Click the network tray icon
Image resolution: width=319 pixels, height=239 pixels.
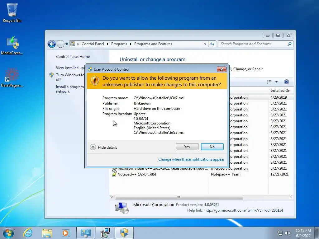(280, 233)
